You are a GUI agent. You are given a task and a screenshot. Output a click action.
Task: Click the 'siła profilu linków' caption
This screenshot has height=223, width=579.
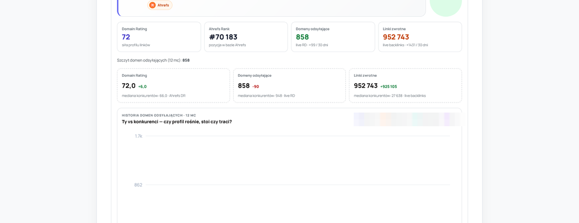(x=136, y=45)
